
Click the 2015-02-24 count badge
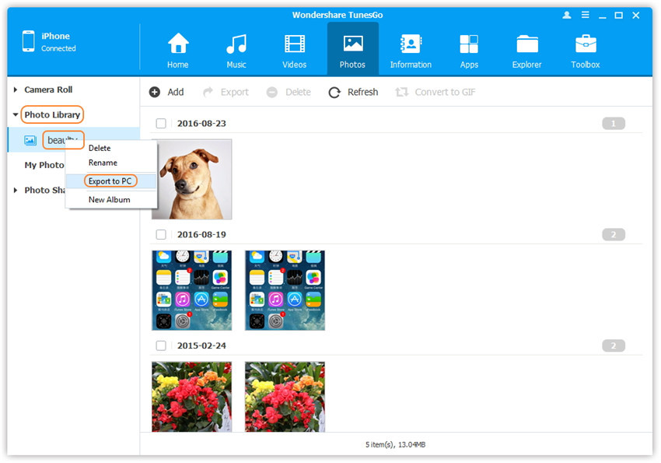tap(614, 345)
